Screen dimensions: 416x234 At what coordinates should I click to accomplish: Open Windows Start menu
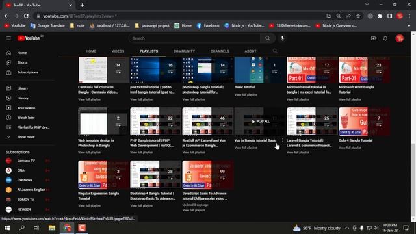click(x=7, y=228)
